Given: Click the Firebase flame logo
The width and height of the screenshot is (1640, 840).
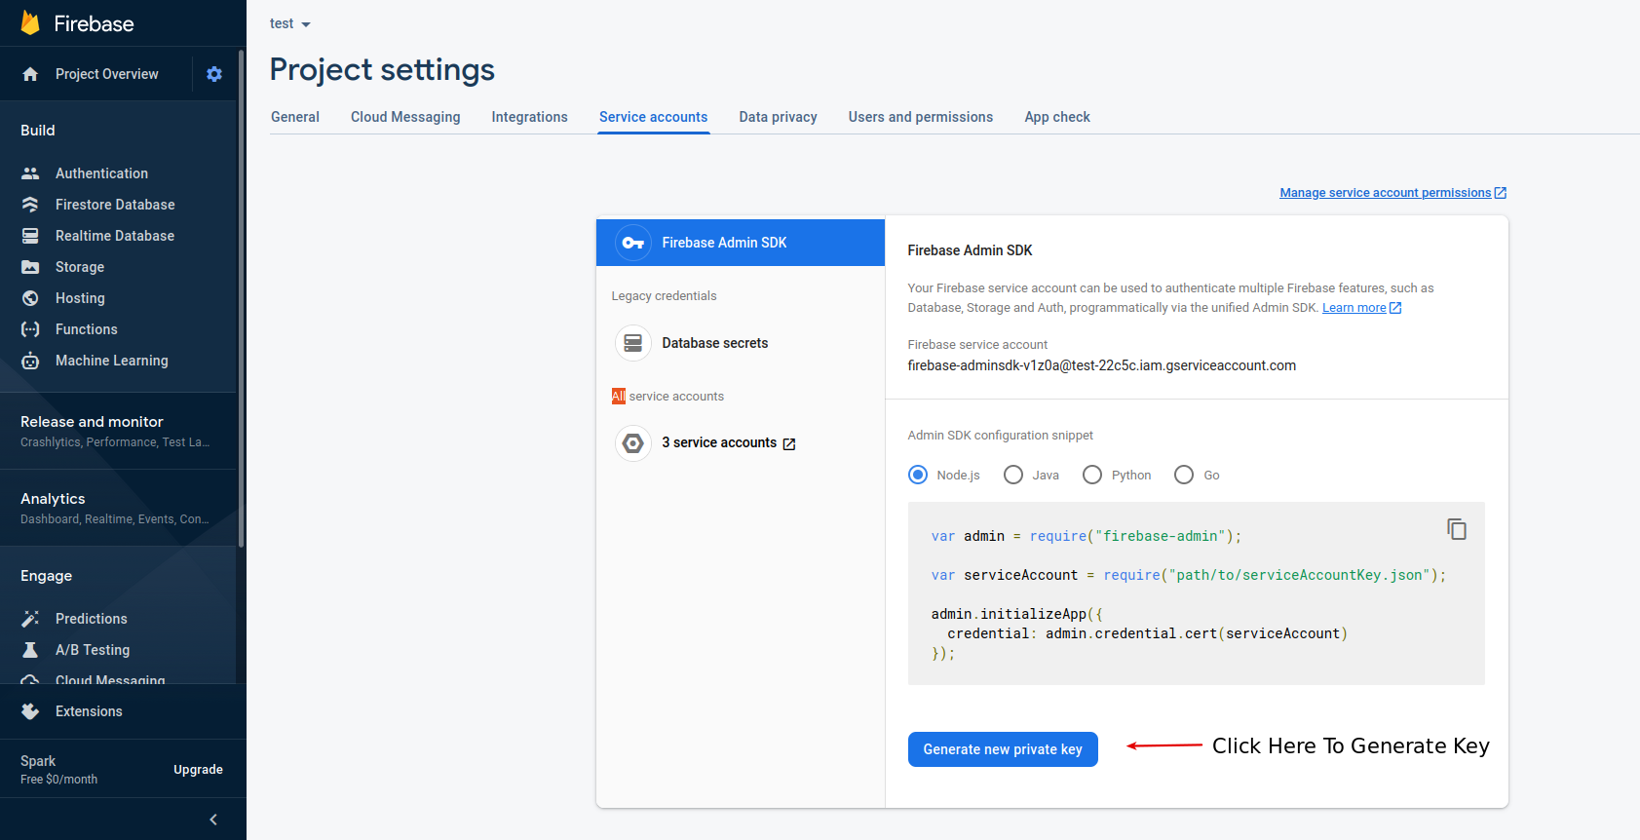Looking at the screenshot, I should [30, 23].
